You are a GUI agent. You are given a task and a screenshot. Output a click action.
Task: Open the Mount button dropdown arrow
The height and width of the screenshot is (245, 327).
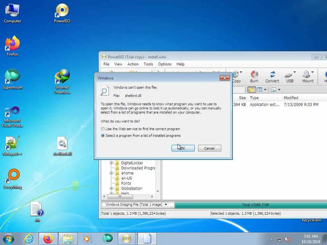(x=312, y=72)
